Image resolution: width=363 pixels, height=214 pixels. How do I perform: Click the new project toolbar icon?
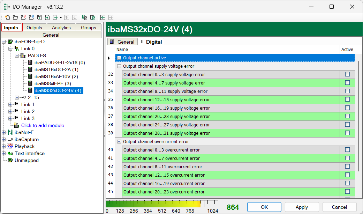pyautogui.click(x=7, y=17)
